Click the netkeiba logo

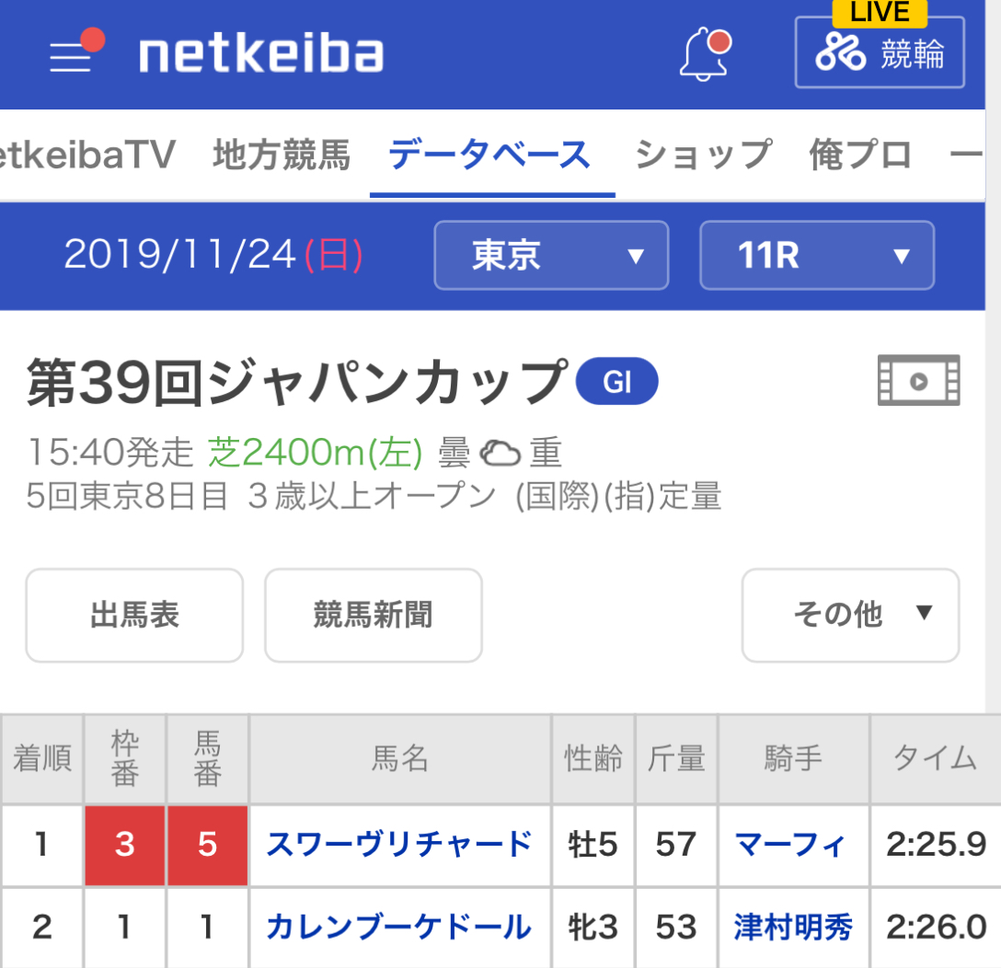261,53
